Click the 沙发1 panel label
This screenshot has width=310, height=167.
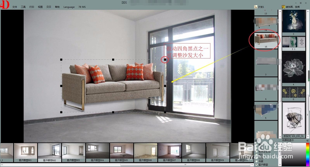(261, 7)
